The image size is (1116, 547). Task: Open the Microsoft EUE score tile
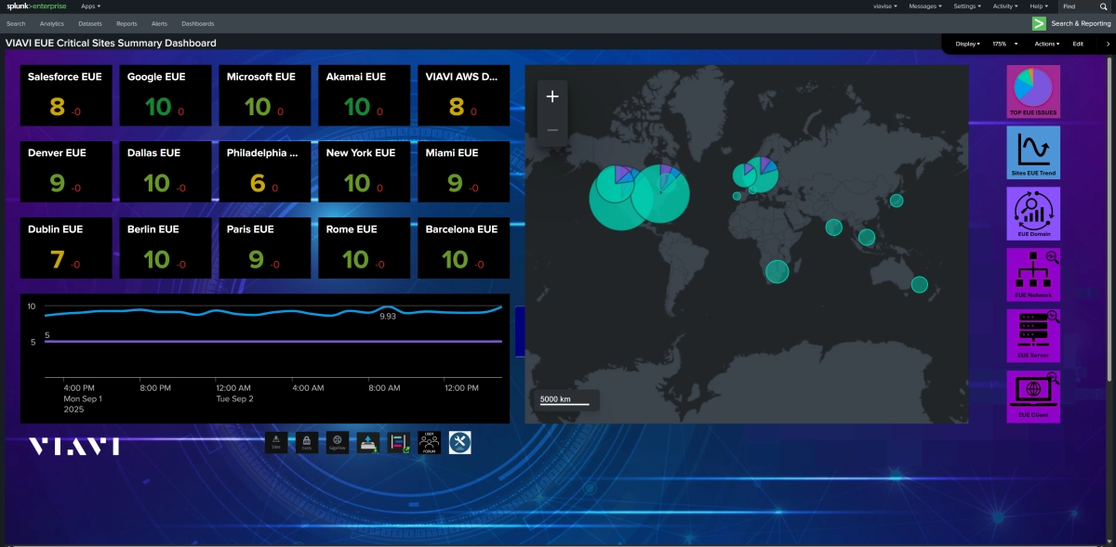263,96
